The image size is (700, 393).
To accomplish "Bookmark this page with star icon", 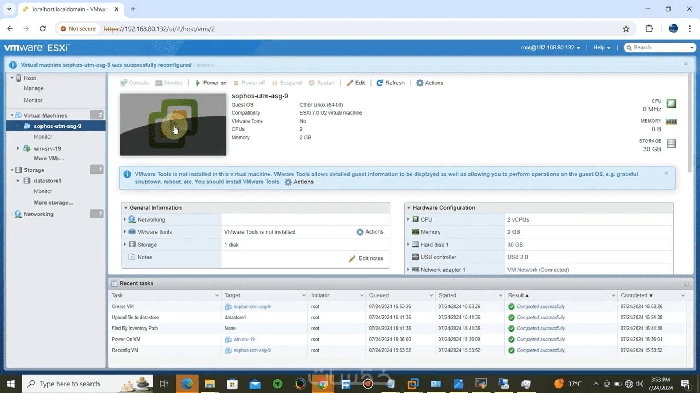I will pos(626,29).
